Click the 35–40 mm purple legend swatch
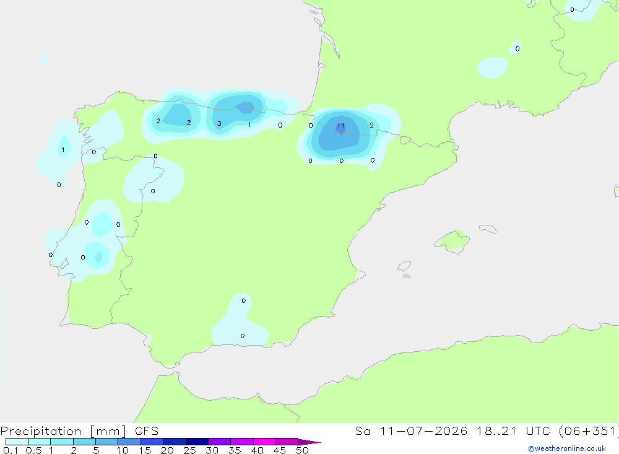 pos(242,442)
